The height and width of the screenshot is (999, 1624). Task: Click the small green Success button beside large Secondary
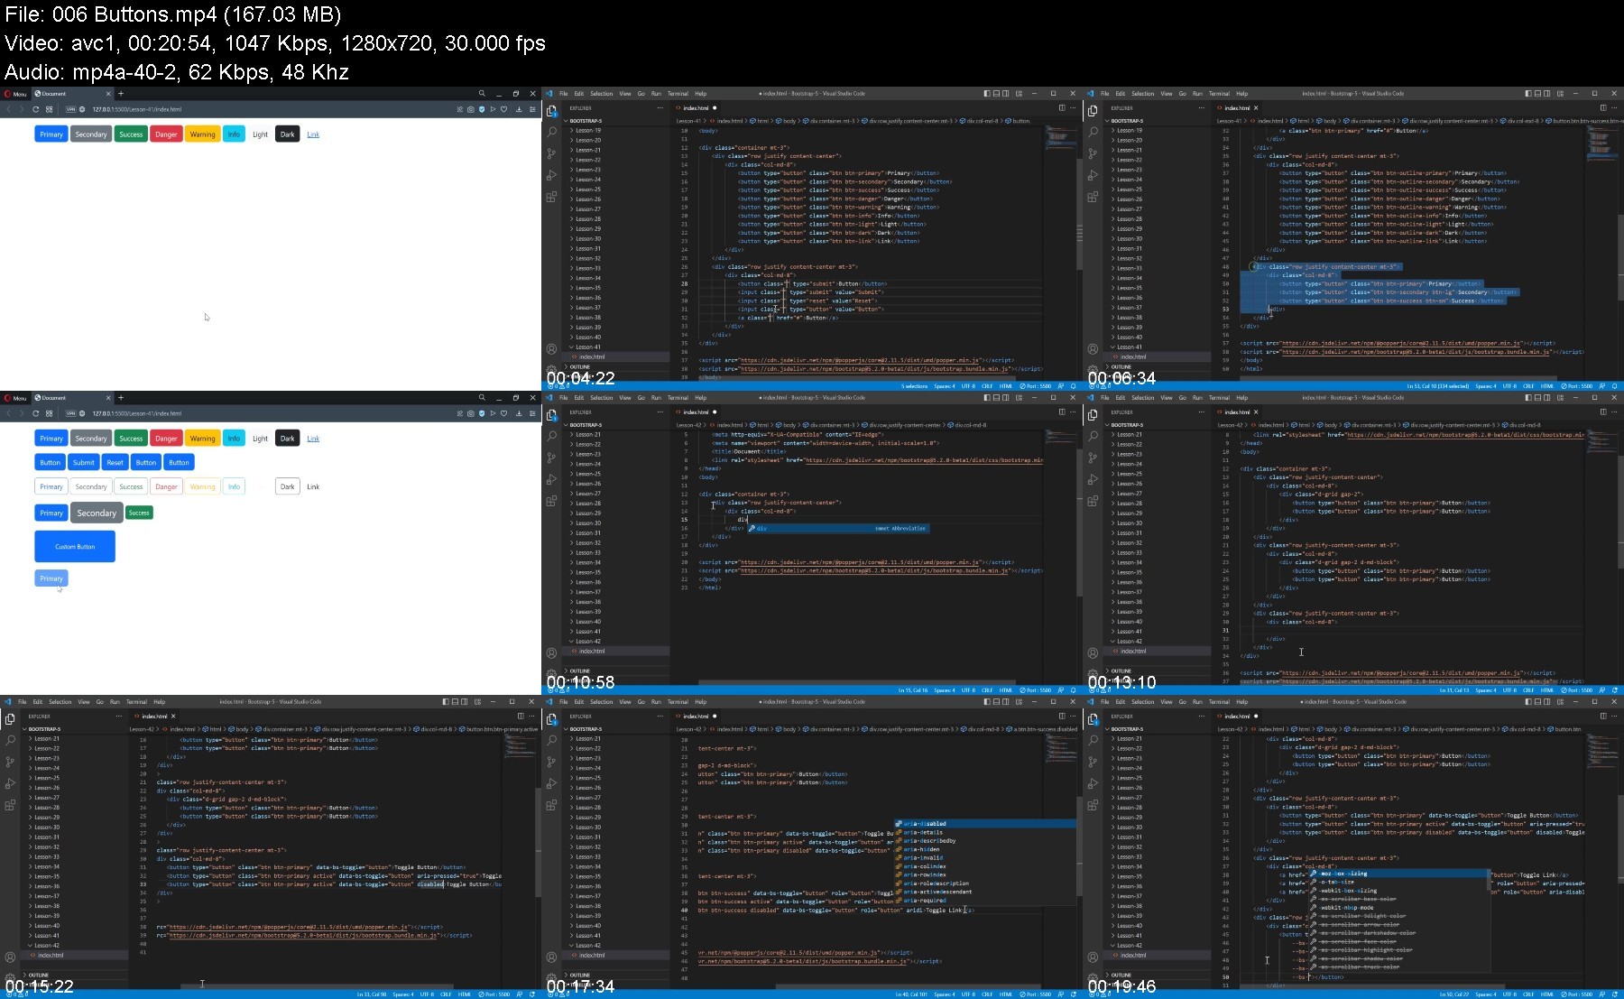pos(139,513)
